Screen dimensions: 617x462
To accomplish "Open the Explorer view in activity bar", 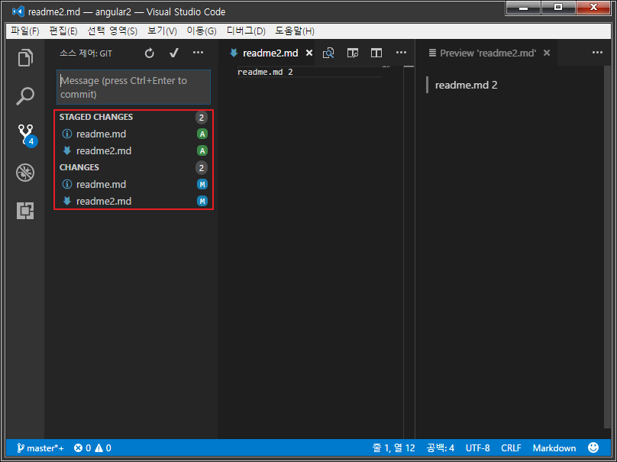I will [25, 58].
